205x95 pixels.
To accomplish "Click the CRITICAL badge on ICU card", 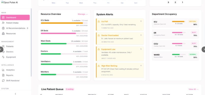I will point(193,22).
